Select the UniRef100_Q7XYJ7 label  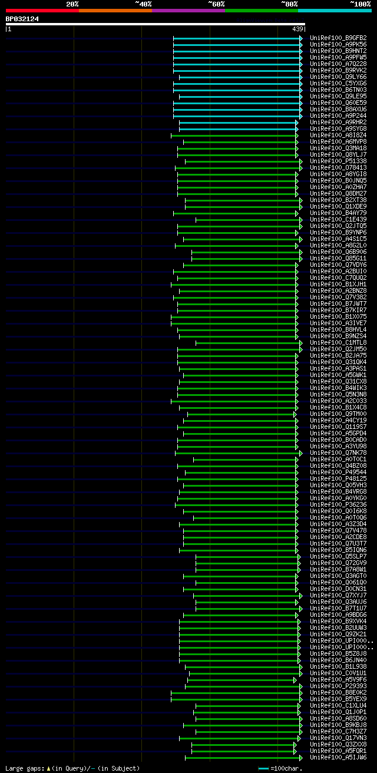point(338,596)
